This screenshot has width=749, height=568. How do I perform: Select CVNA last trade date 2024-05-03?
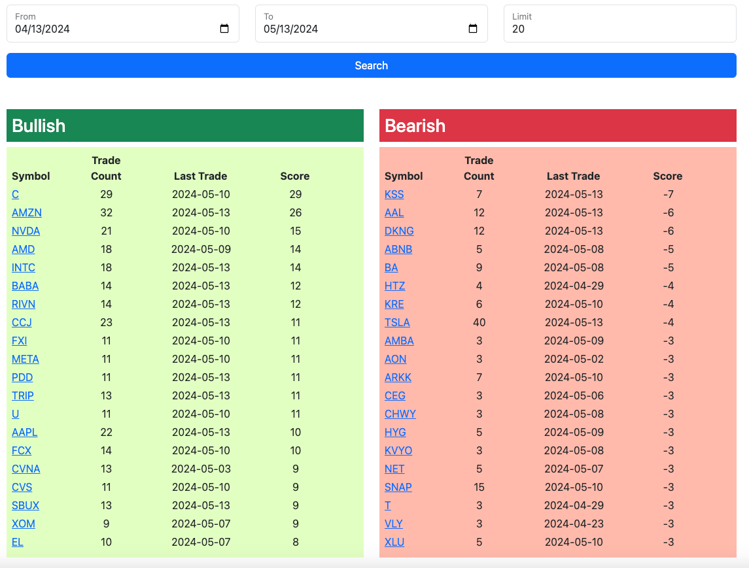201,469
